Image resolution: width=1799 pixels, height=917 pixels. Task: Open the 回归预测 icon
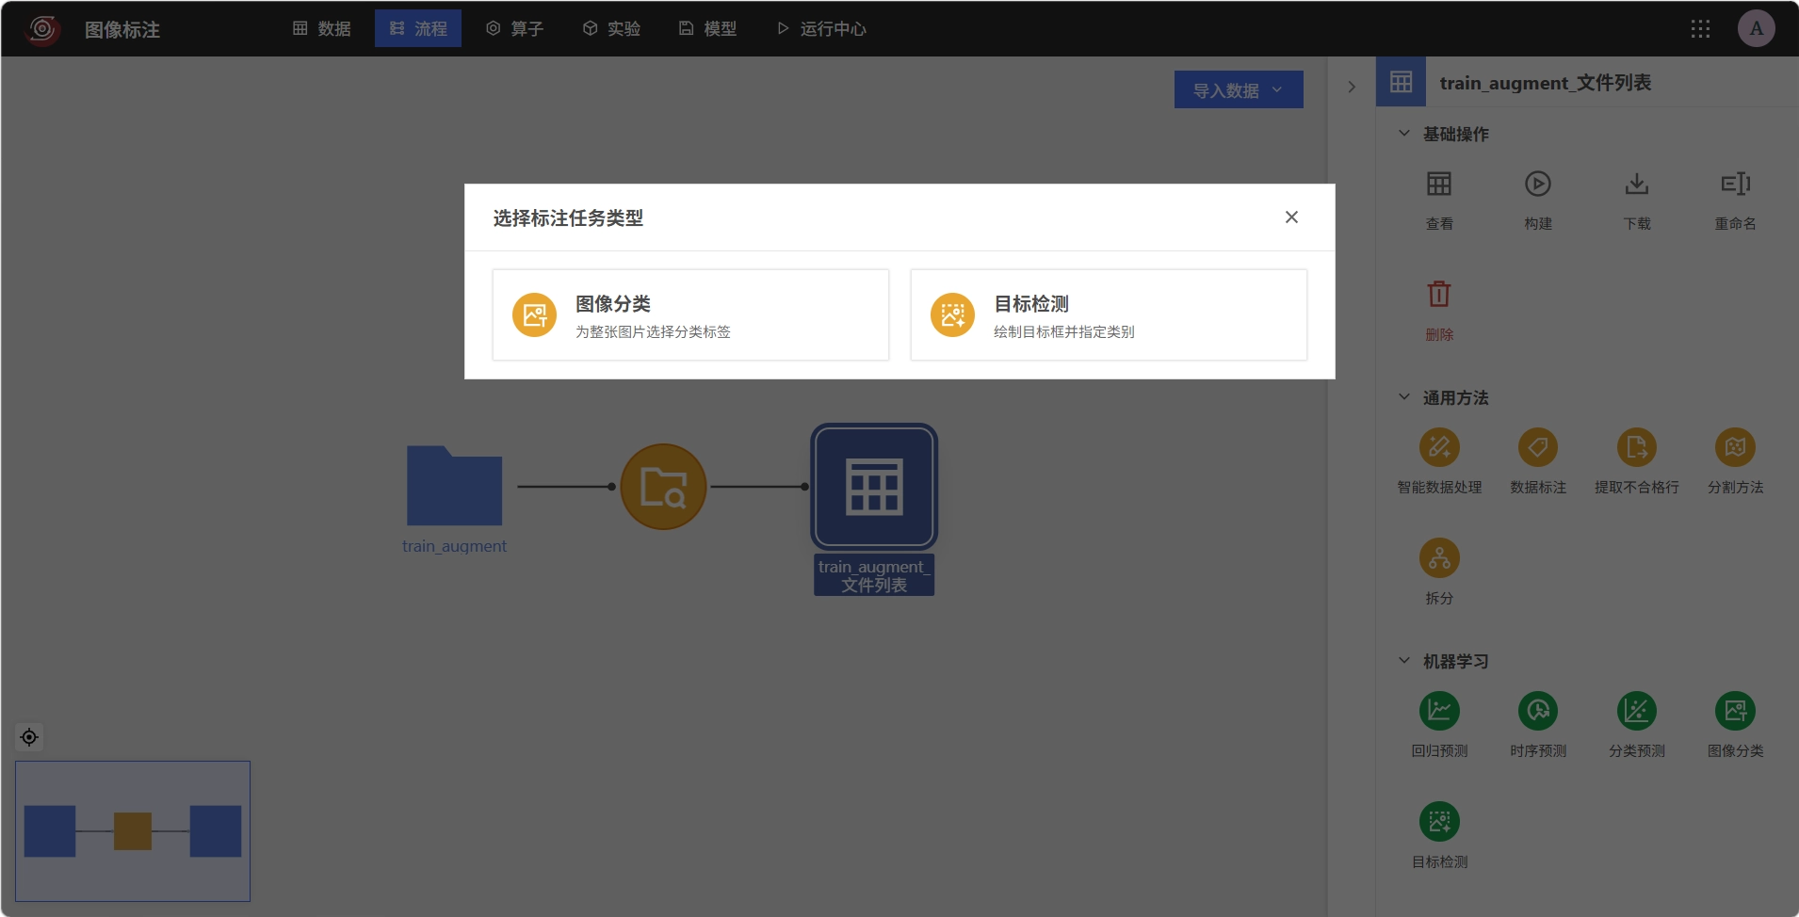point(1439,711)
